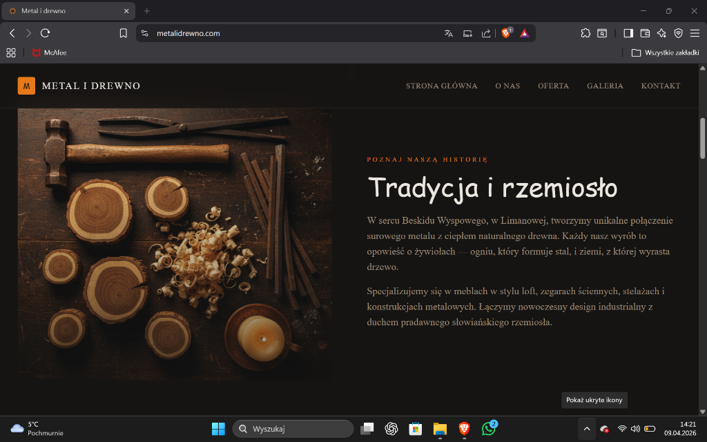Open the weather widget showing 5°C
The image size is (707, 442).
click(37, 428)
